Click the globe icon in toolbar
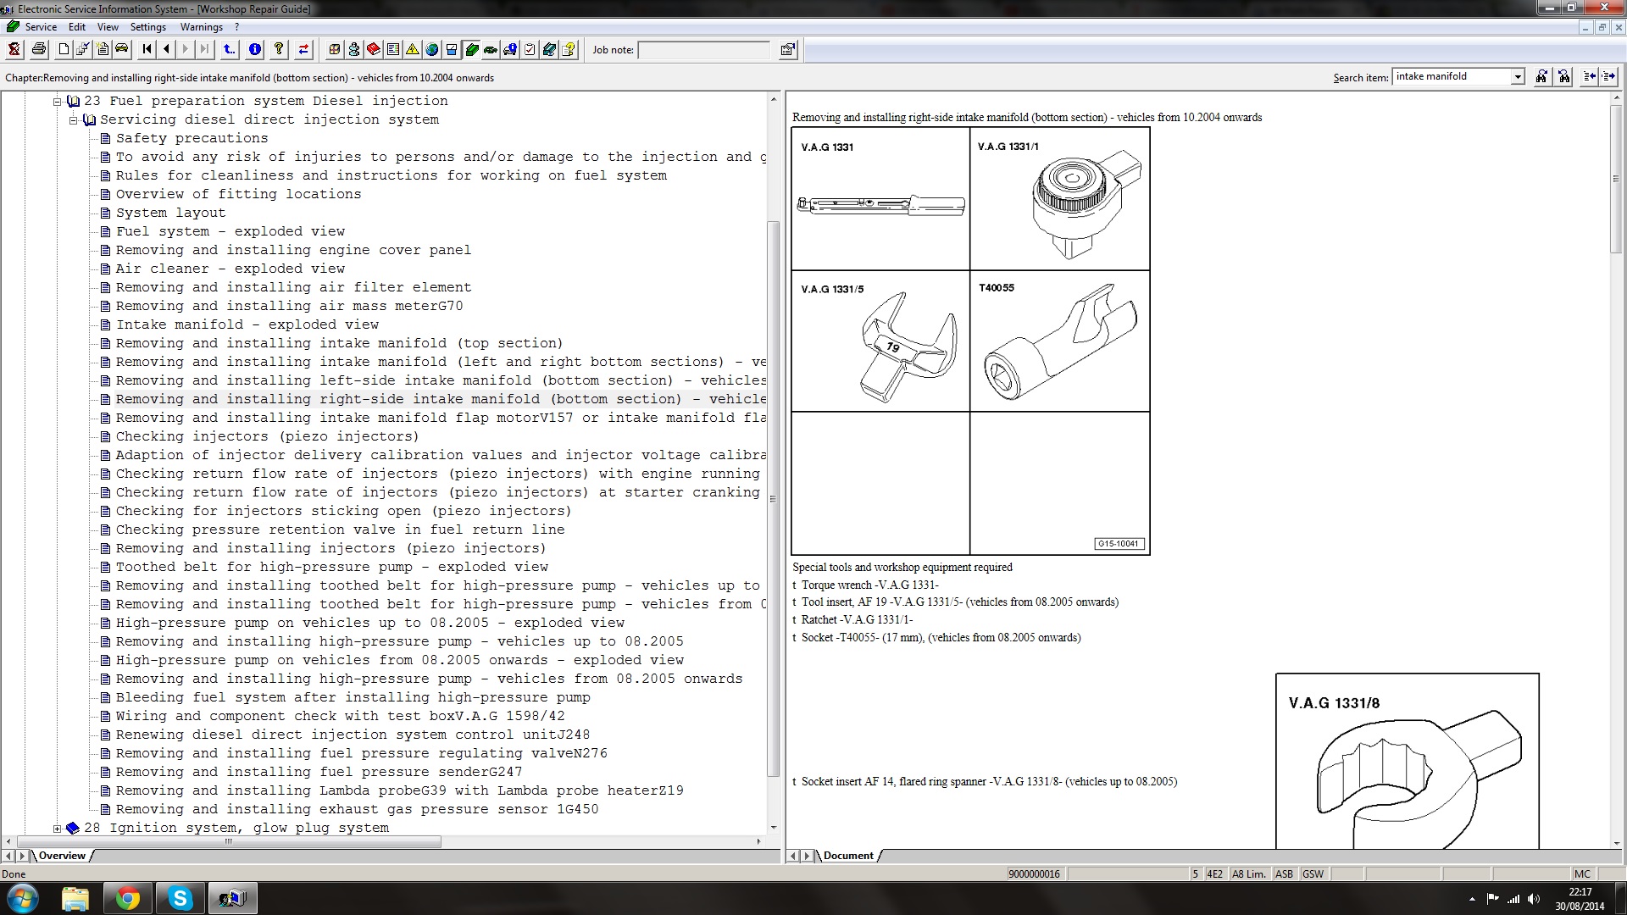1627x915 pixels. click(x=432, y=49)
